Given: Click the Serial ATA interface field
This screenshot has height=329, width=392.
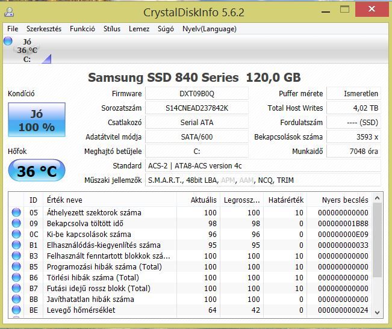Looking at the screenshot, I should point(197,123).
